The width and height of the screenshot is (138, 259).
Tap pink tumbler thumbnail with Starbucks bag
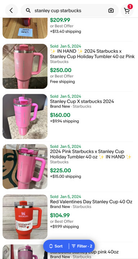tap(25, 167)
